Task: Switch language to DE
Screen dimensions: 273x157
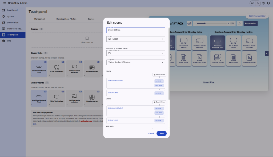Action: [252, 3]
